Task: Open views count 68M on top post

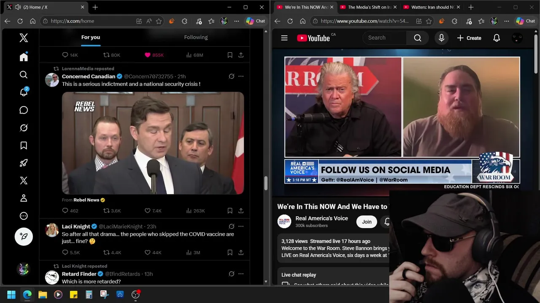Action: 194,55
